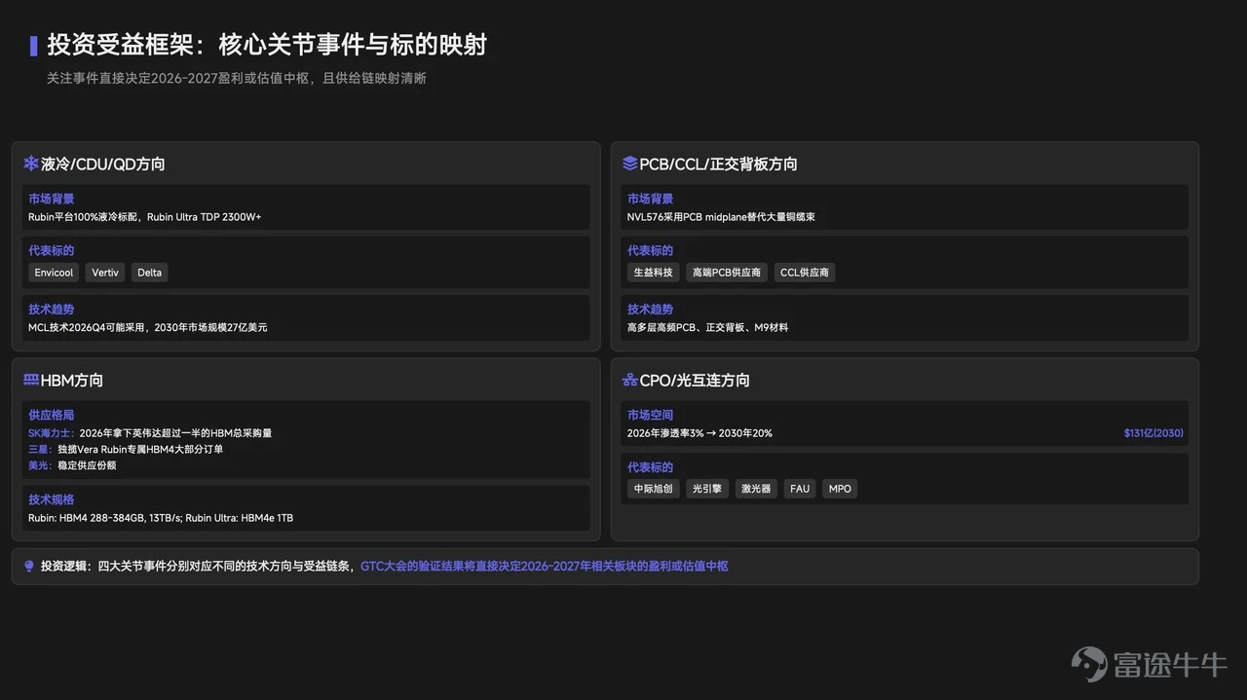Select the Vertiv tag
The height and width of the screenshot is (700, 1247).
tap(105, 273)
